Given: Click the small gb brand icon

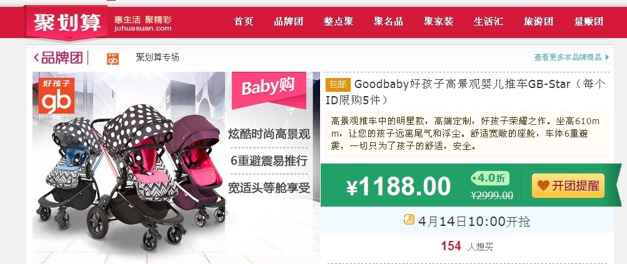Looking at the screenshot, I should [x=113, y=58].
